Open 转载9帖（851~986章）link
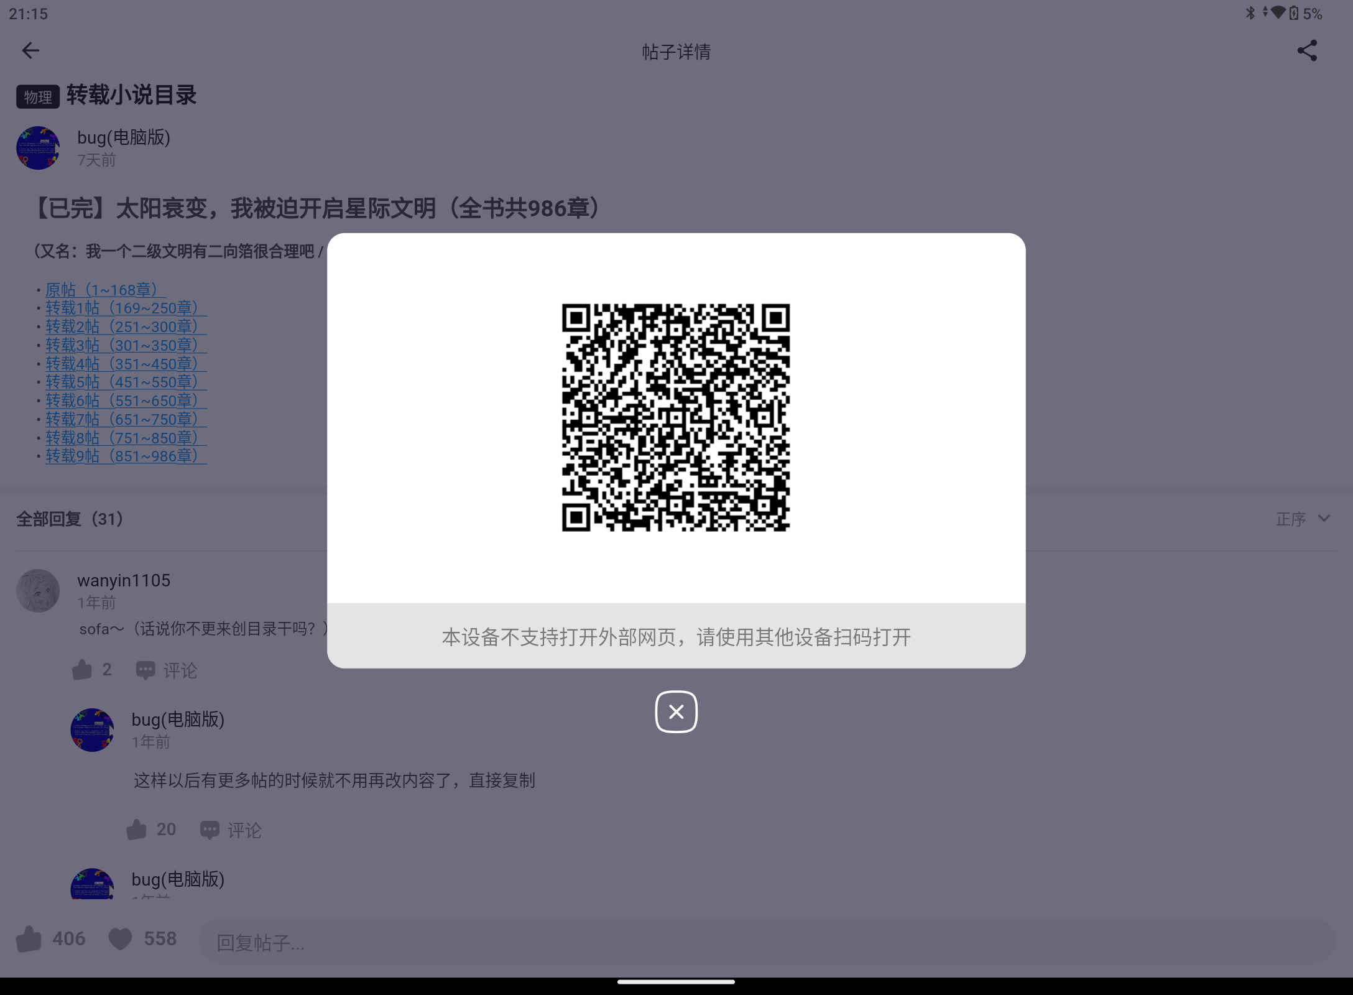 124,456
